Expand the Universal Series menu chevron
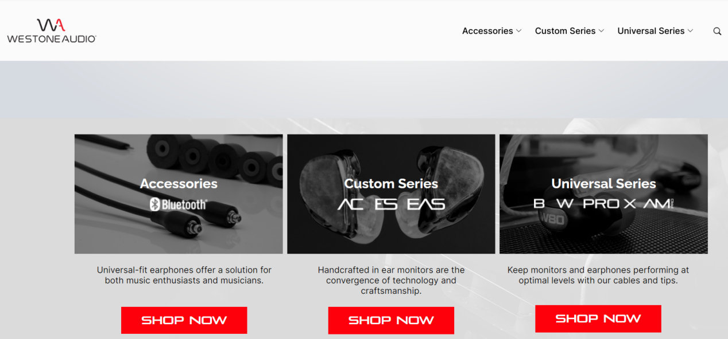This screenshot has height=339, width=728. coord(690,31)
